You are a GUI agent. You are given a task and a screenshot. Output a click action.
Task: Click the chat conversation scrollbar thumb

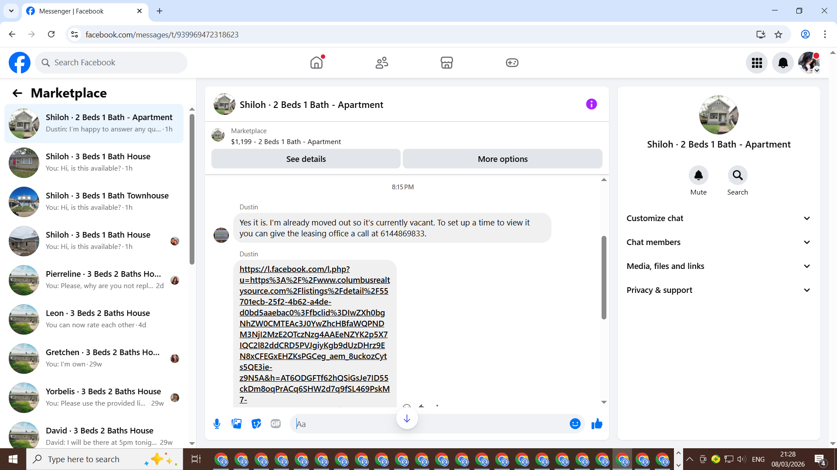[604, 278]
